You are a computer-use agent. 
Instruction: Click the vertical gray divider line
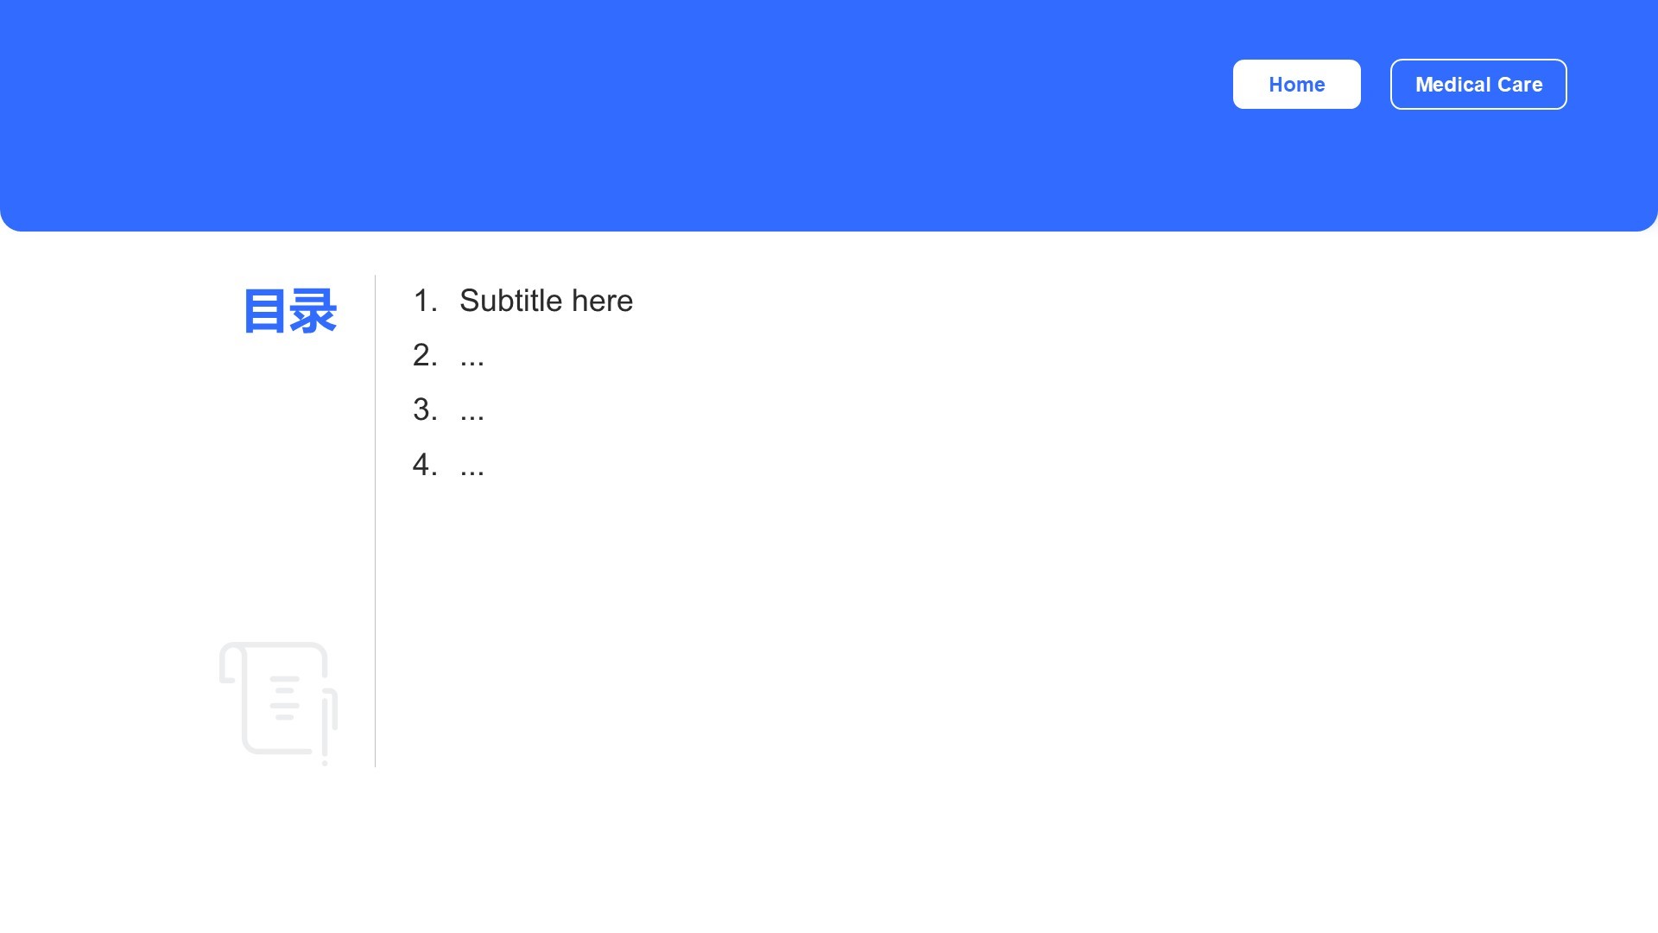pyautogui.click(x=375, y=521)
